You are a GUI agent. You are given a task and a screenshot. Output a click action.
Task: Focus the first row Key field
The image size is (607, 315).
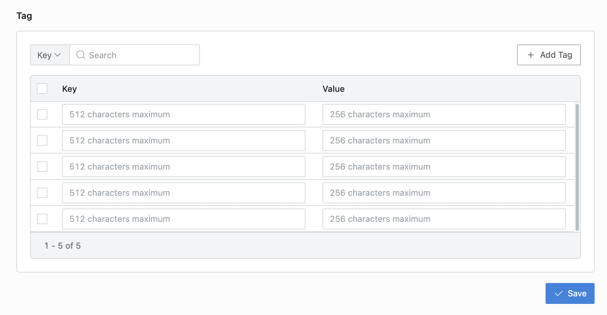[x=184, y=114]
